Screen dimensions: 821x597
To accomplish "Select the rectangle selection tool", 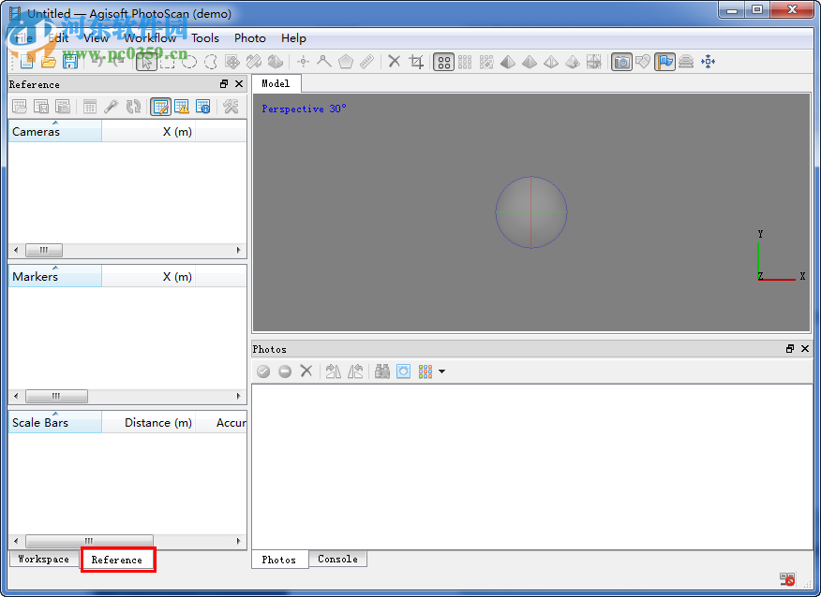I will click(x=167, y=61).
